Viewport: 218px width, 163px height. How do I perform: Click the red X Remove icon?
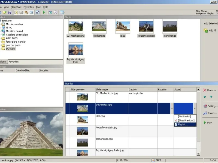click(x=205, y=90)
